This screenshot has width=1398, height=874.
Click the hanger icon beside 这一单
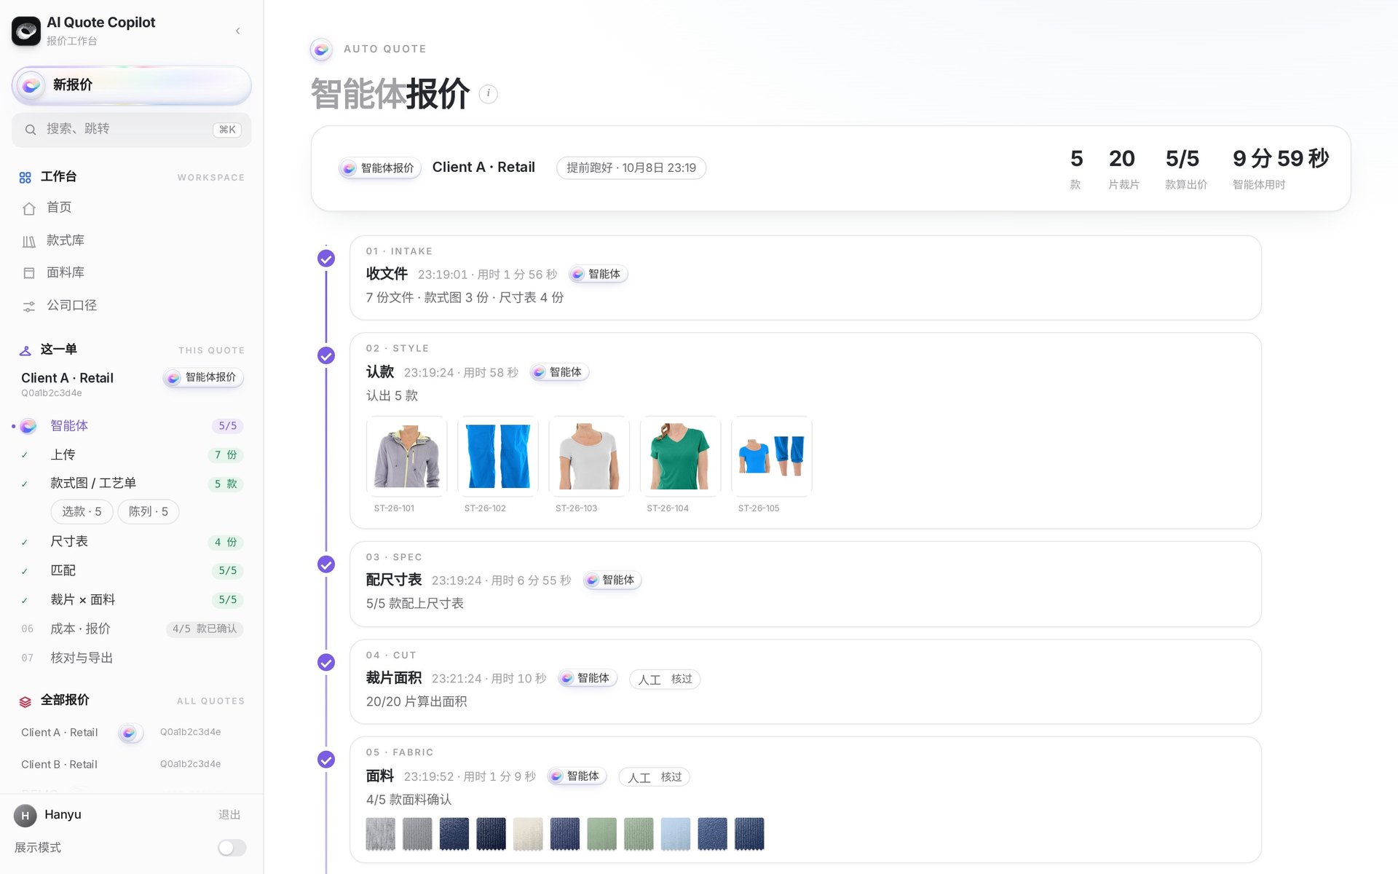coord(25,350)
